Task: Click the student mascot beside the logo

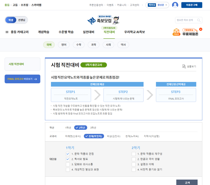Action: (116, 21)
